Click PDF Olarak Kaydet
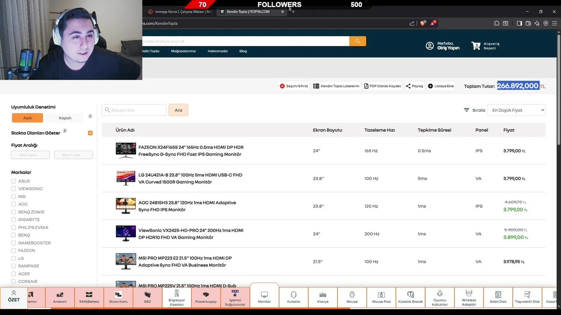Viewport: 561px width, 315px height. 383,86
